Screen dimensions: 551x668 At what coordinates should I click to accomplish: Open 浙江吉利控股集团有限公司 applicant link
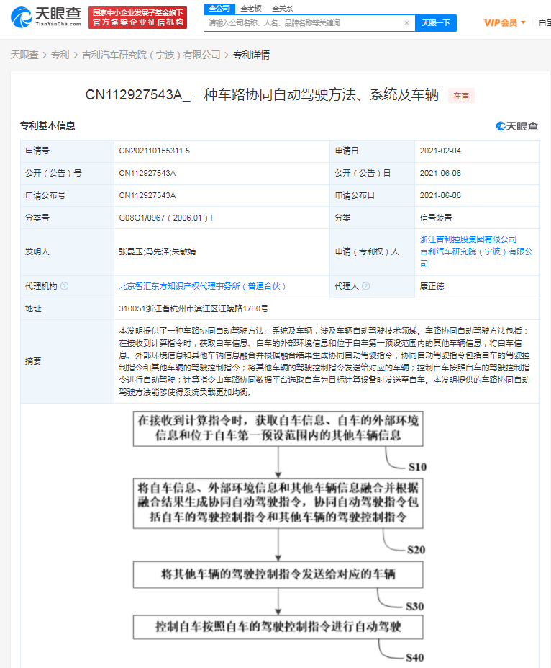pos(468,239)
